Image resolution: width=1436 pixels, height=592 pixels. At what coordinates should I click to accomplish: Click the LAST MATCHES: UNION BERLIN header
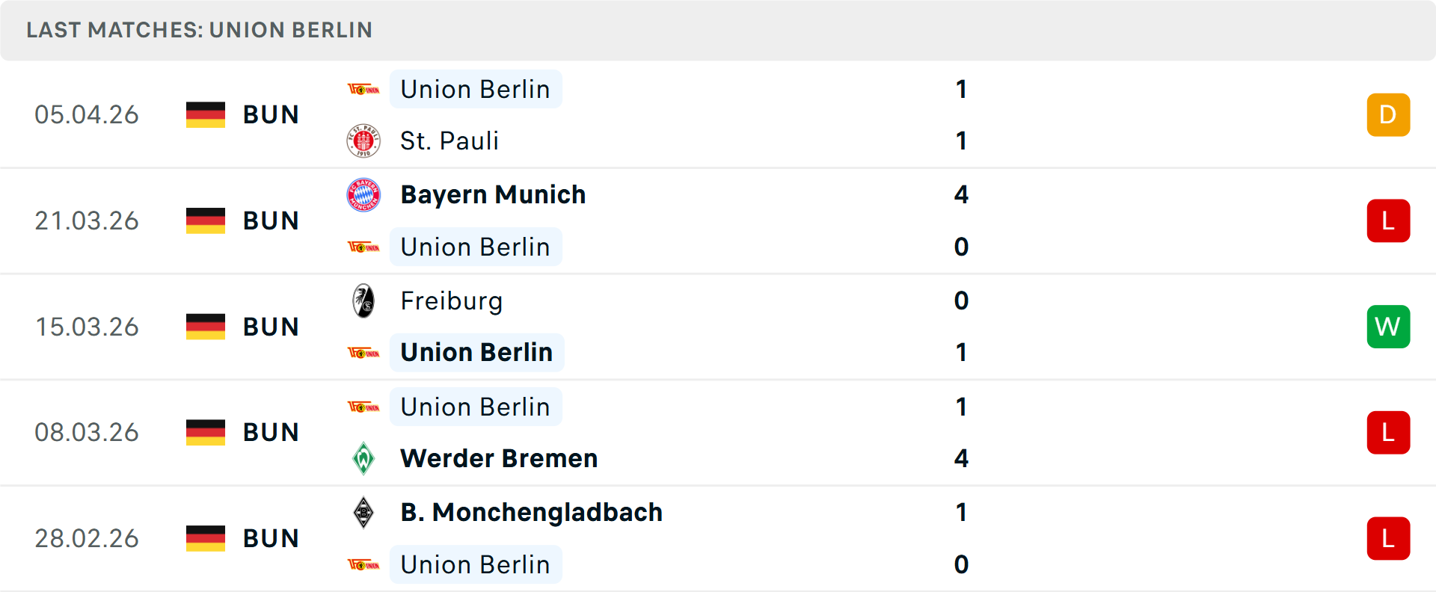(x=199, y=30)
